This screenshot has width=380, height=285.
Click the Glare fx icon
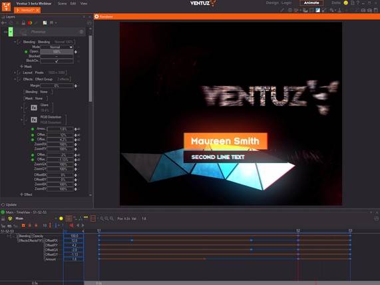tap(34, 107)
